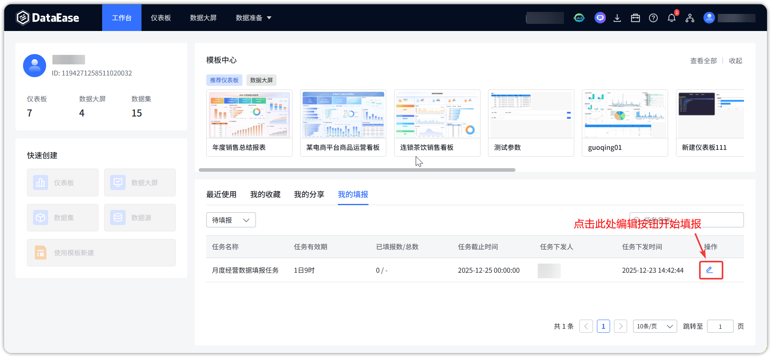Viewport: 771px width, 357px height.
Task: Open the 年度销售总结报表 template thumbnail
Action: [x=249, y=115]
